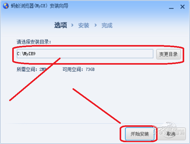
Task: Click the red arrow pointing to 开始安装
Action: tap(97, 106)
